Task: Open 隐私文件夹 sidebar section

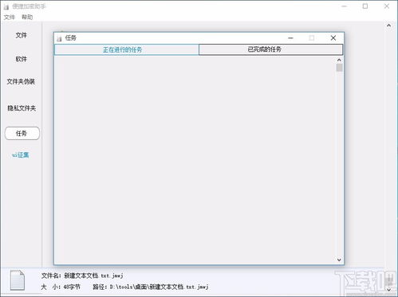Action: pyautogui.click(x=22, y=108)
